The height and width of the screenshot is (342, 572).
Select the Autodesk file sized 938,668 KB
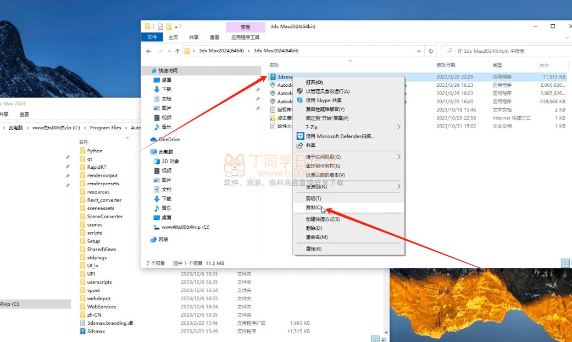(418, 102)
